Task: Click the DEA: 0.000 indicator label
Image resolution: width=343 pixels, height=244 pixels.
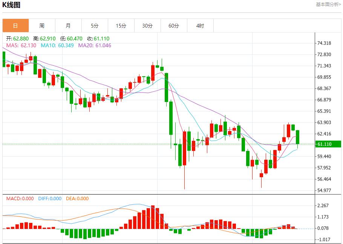Action: click(77, 199)
